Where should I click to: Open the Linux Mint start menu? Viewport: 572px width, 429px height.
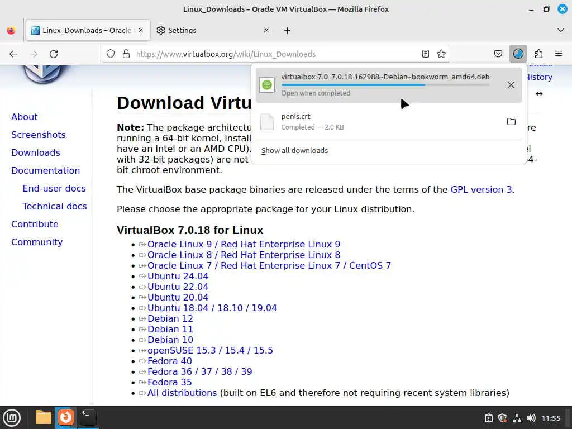[x=12, y=418]
